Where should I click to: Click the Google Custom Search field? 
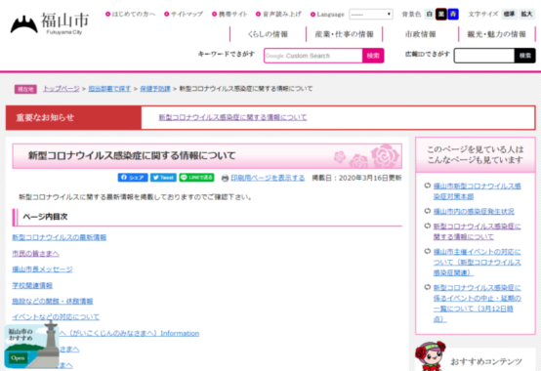(313, 56)
